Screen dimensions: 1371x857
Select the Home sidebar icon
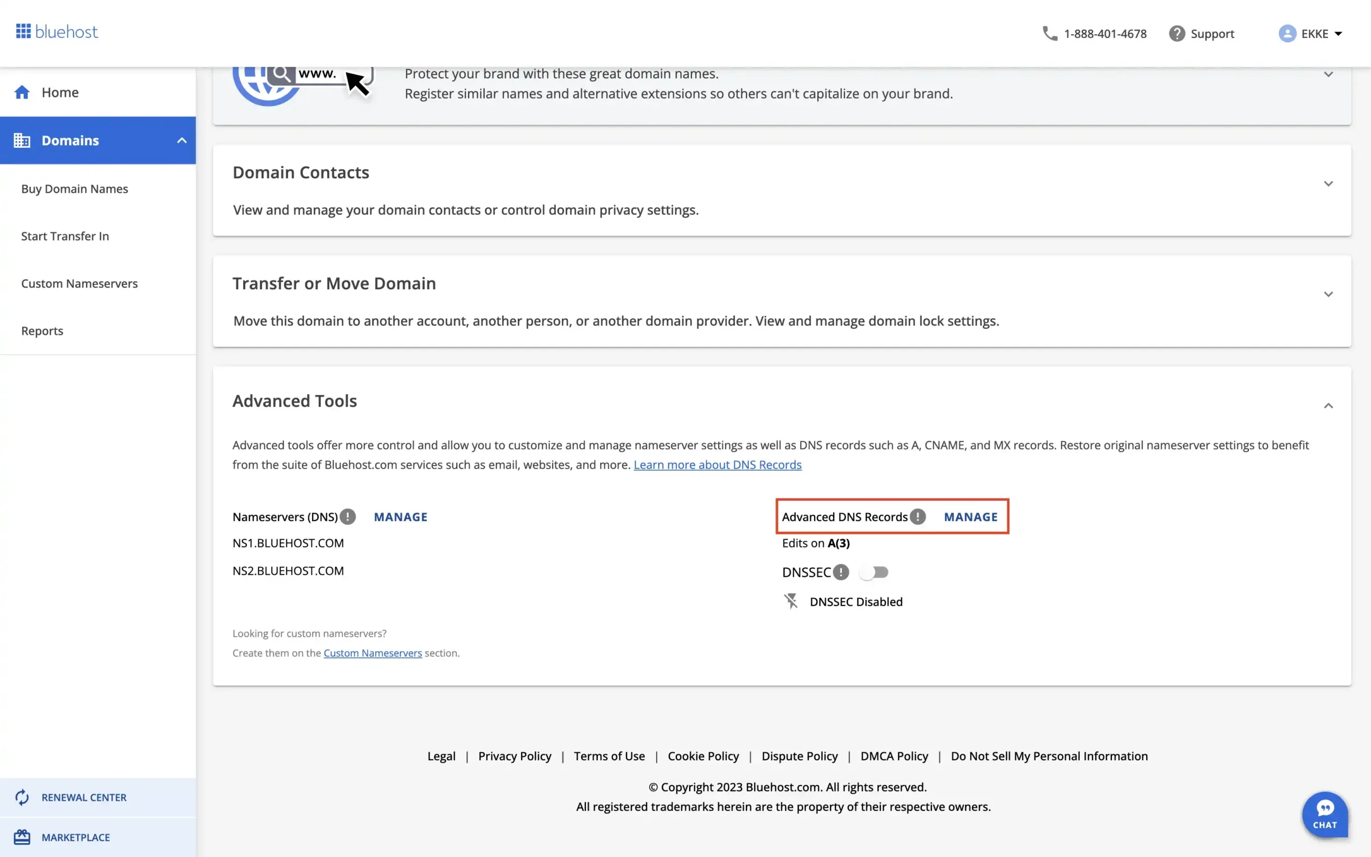(22, 92)
